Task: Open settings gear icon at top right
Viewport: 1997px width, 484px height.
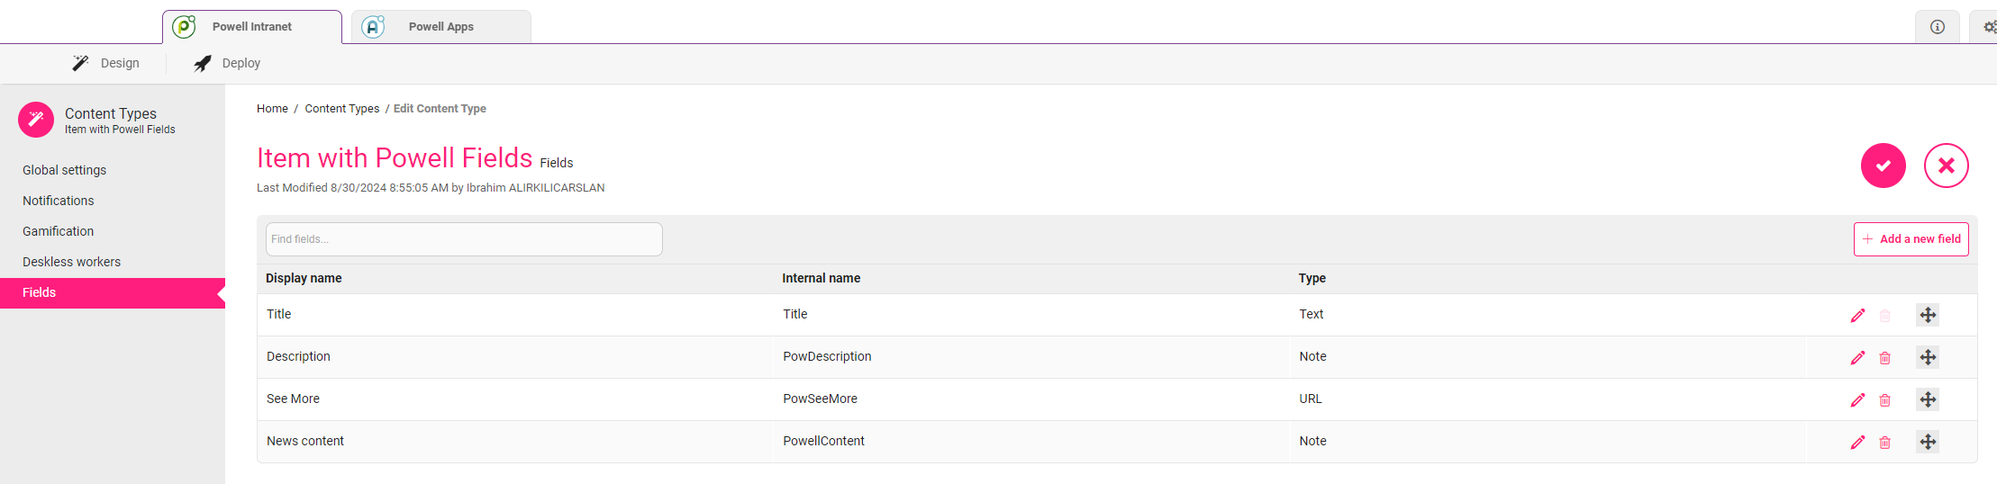Action: point(1987,27)
